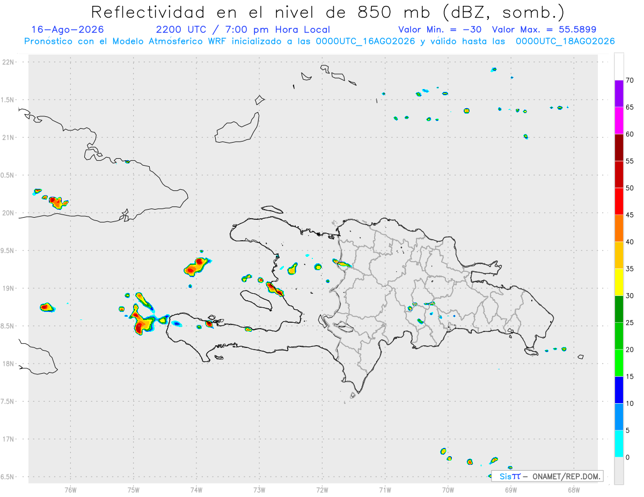Click the longitude label "72W"
Image resolution: width=644 pixels, height=497 pixels.
[x=322, y=489]
